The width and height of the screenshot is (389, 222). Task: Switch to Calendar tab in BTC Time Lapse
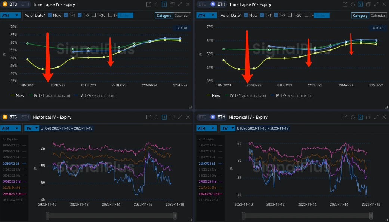[182, 16]
